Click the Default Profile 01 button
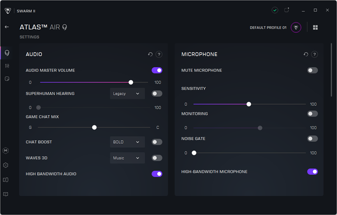The width and height of the screenshot is (337, 215). click(x=268, y=28)
